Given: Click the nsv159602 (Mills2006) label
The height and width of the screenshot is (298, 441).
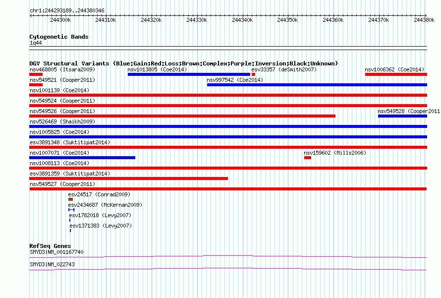Looking at the screenshot, I should pos(335,153).
